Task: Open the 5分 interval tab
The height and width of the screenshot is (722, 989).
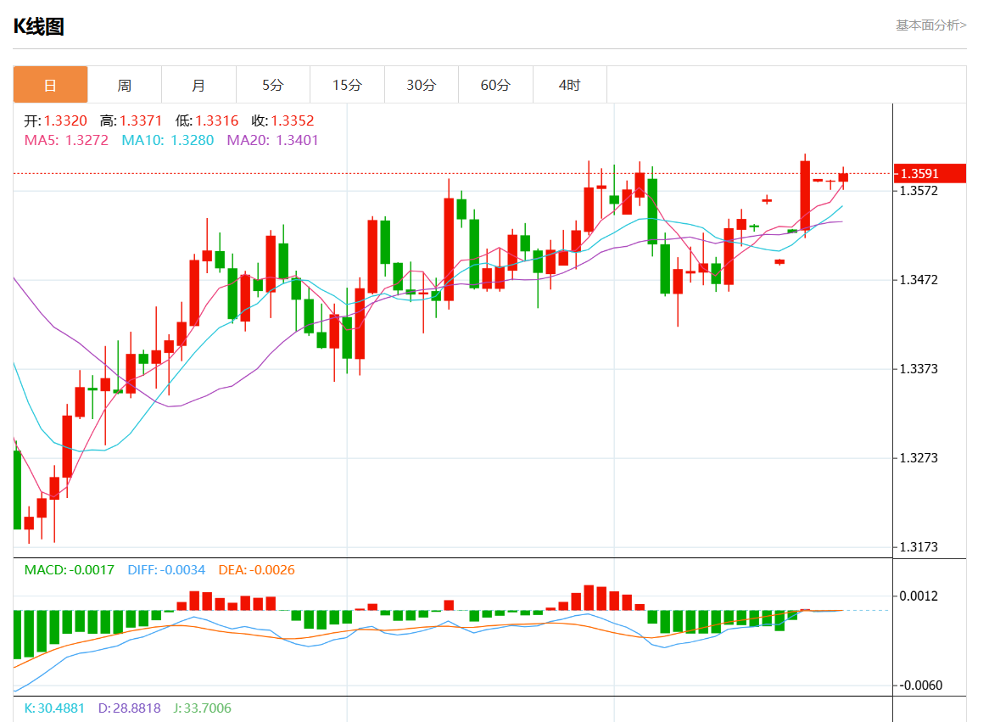Action: point(273,85)
